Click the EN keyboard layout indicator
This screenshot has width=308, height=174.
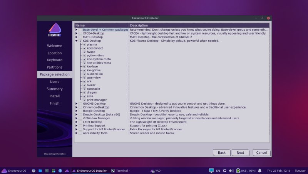click(218, 171)
